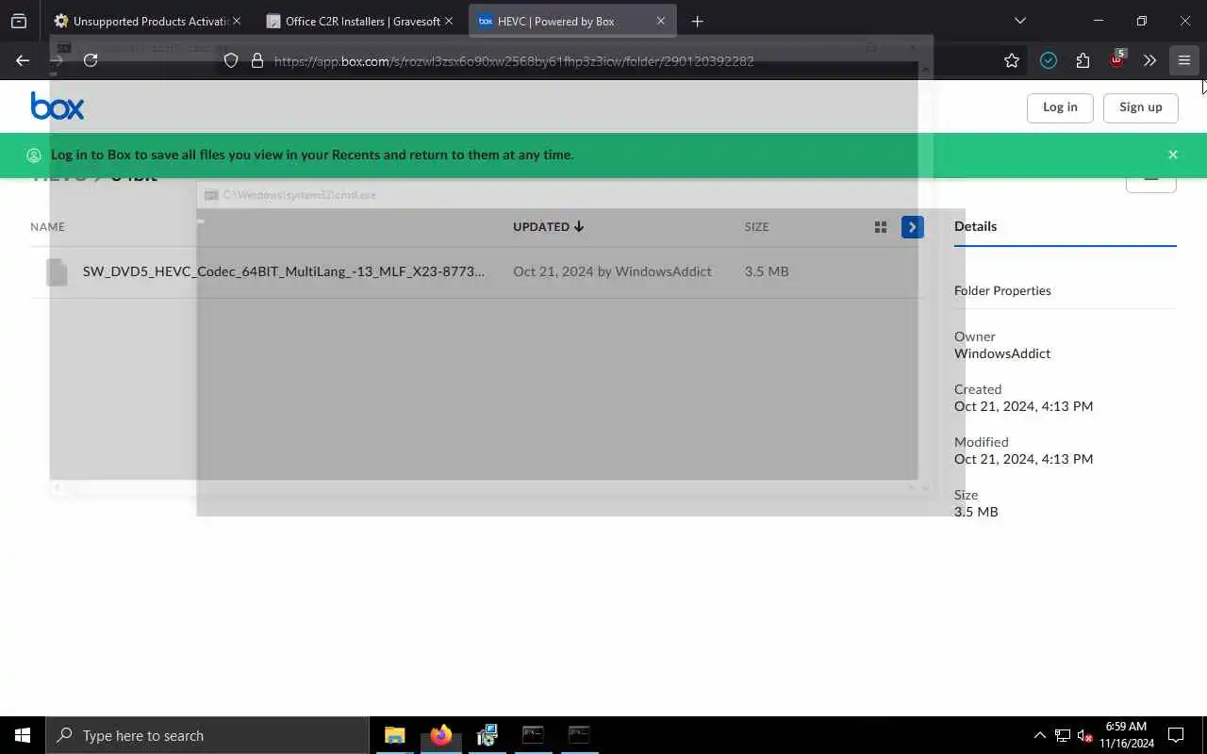Viewport: 1207px width, 754px height.
Task: Bookmark page with star icon
Action: tap(1012, 60)
